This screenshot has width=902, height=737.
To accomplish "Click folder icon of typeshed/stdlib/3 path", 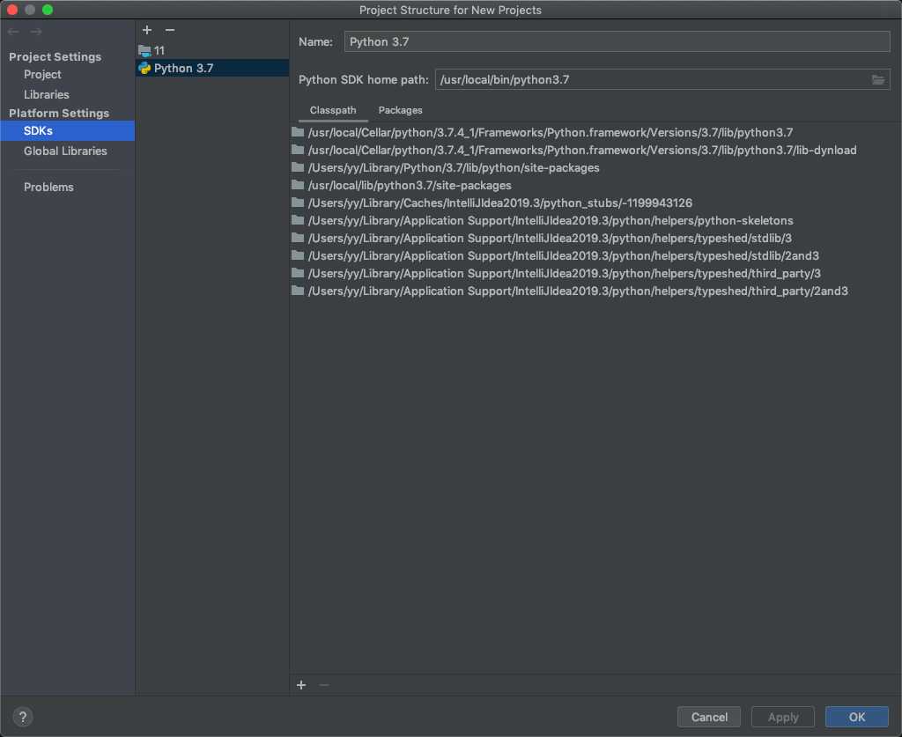I will coord(298,238).
